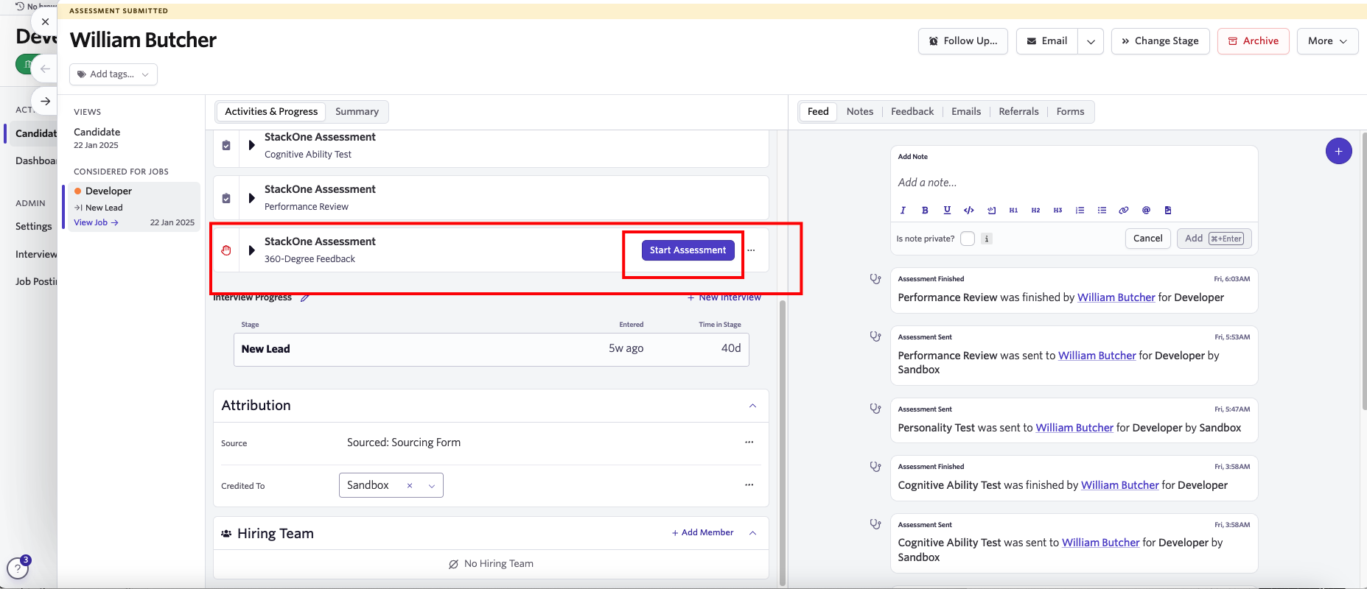
Task: Insert a link in the note
Action: coord(1124,211)
